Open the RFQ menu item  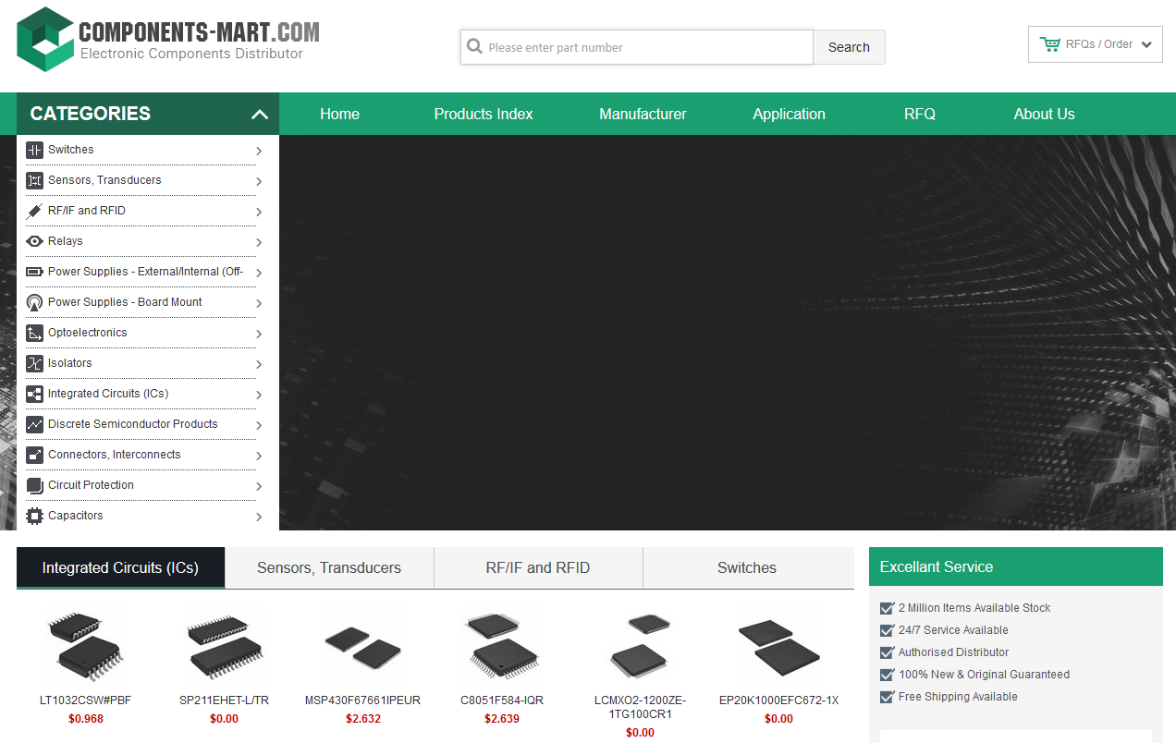coord(920,114)
